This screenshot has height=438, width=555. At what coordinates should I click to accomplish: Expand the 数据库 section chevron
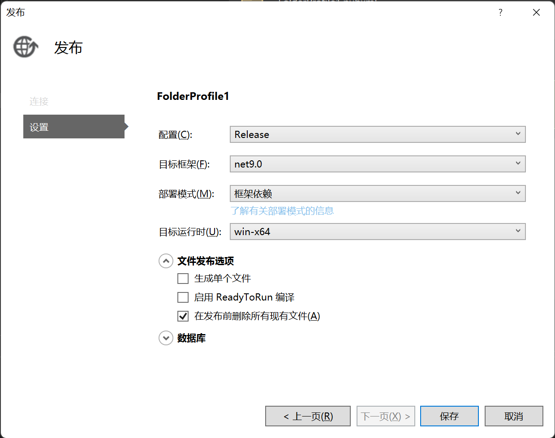point(166,338)
